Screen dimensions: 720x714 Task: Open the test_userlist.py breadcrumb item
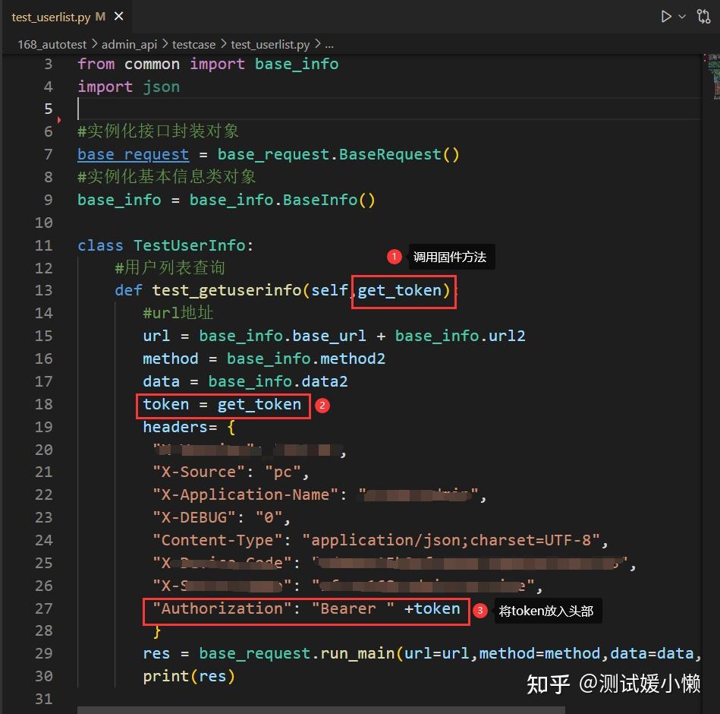[x=270, y=45]
